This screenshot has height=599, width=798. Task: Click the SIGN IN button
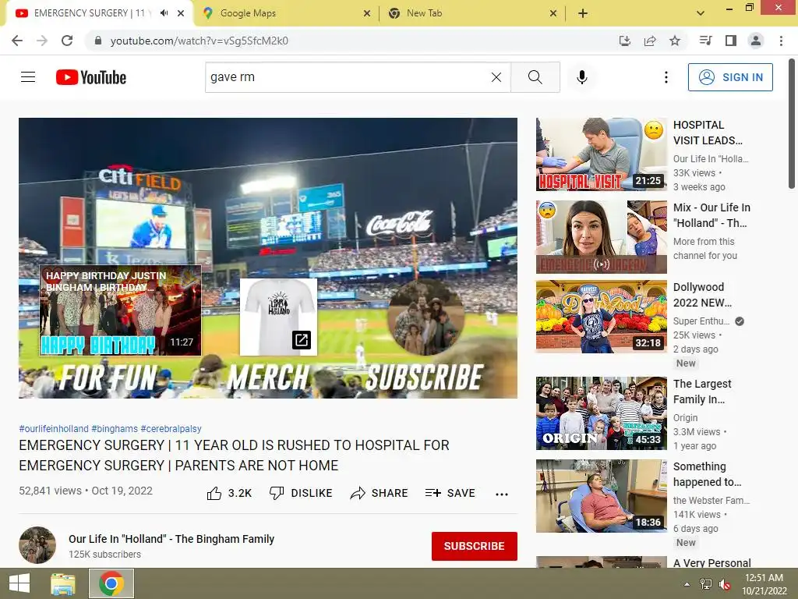tap(730, 77)
